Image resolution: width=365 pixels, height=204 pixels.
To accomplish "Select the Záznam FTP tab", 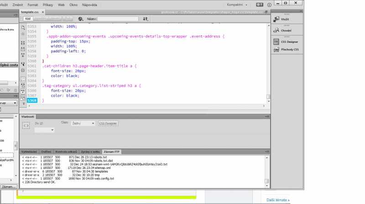I will (112, 151).
